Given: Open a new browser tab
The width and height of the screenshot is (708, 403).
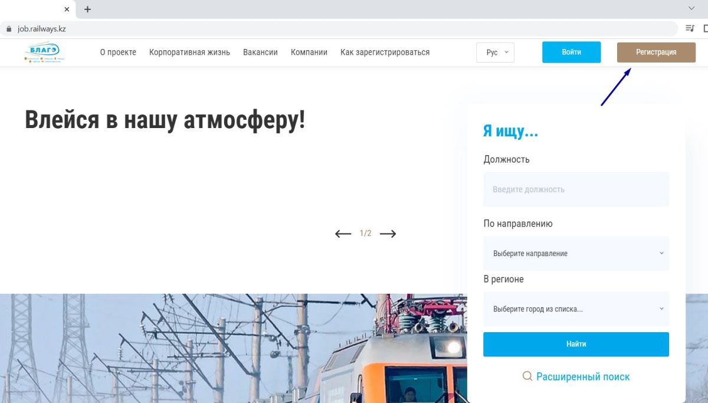Looking at the screenshot, I should click(x=88, y=9).
